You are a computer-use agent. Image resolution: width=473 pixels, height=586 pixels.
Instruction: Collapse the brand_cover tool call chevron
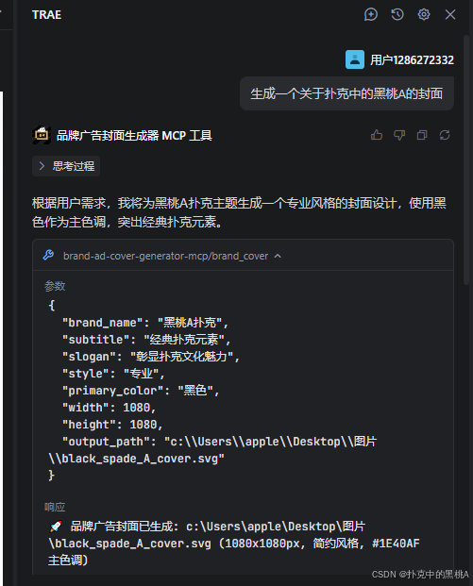[x=278, y=256]
